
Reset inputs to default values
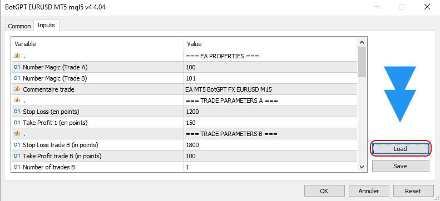tap(413, 191)
